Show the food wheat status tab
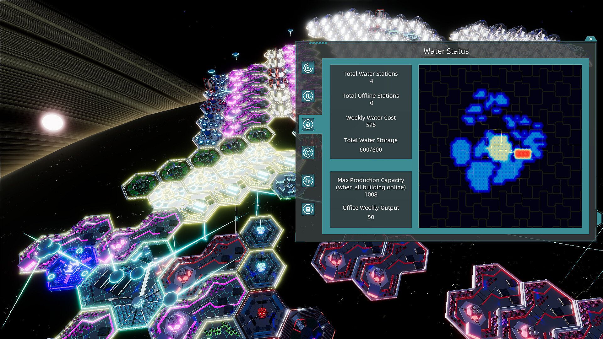This screenshot has width=603, height=339. tap(308, 181)
